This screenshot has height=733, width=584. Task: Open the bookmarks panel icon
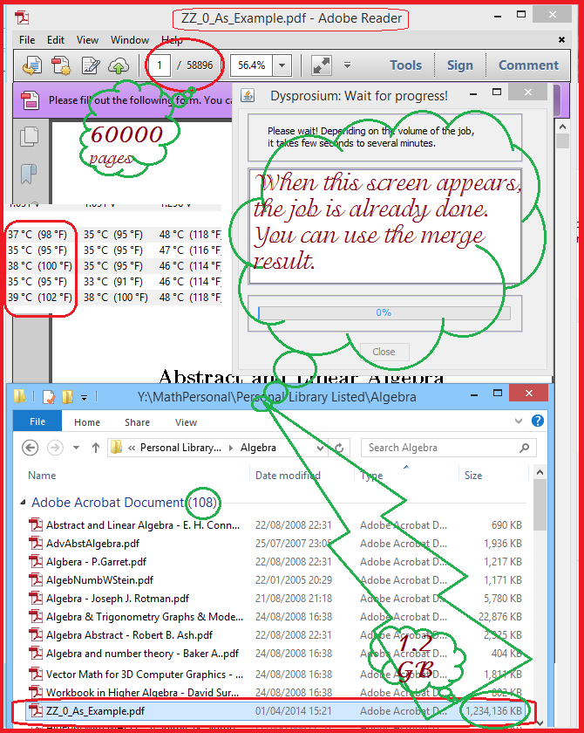29,174
